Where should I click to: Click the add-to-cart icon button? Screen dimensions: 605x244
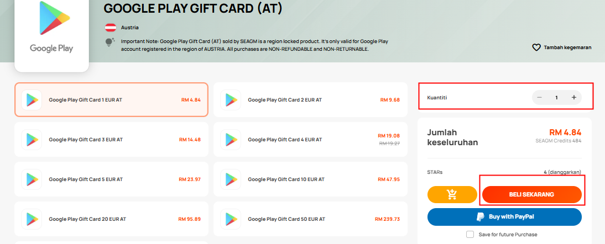coord(452,194)
